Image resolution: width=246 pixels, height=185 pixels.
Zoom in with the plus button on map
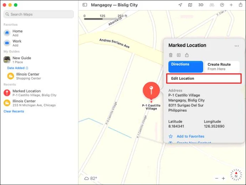[224, 179]
